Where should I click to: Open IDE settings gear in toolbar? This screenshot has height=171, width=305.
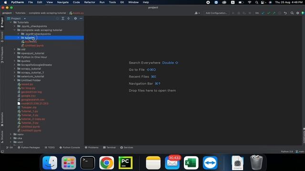(297, 13)
